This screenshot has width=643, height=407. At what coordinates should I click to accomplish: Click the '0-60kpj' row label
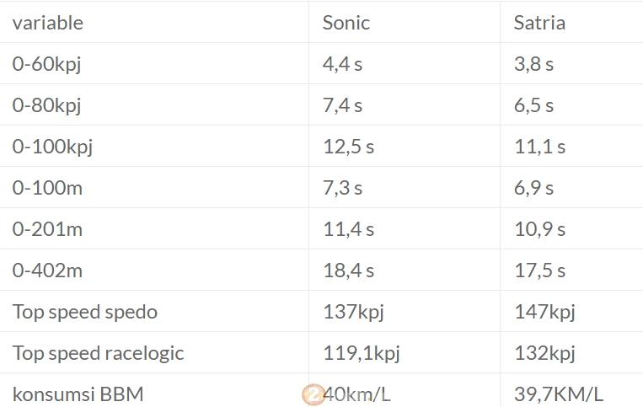pyautogui.click(x=46, y=64)
